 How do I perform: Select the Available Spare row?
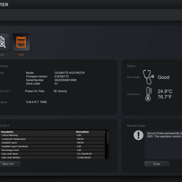click(x=53, y=143)
